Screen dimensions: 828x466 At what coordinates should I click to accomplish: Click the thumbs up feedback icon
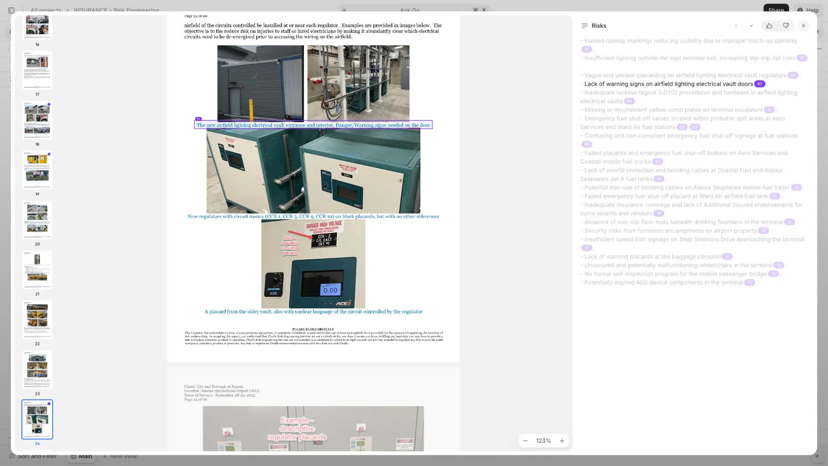[x=769, y=26]
